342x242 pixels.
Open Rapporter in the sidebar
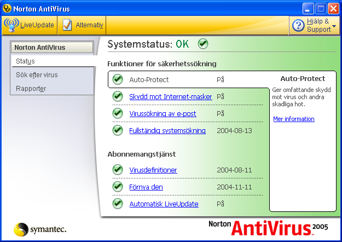(x=31, y=89)
